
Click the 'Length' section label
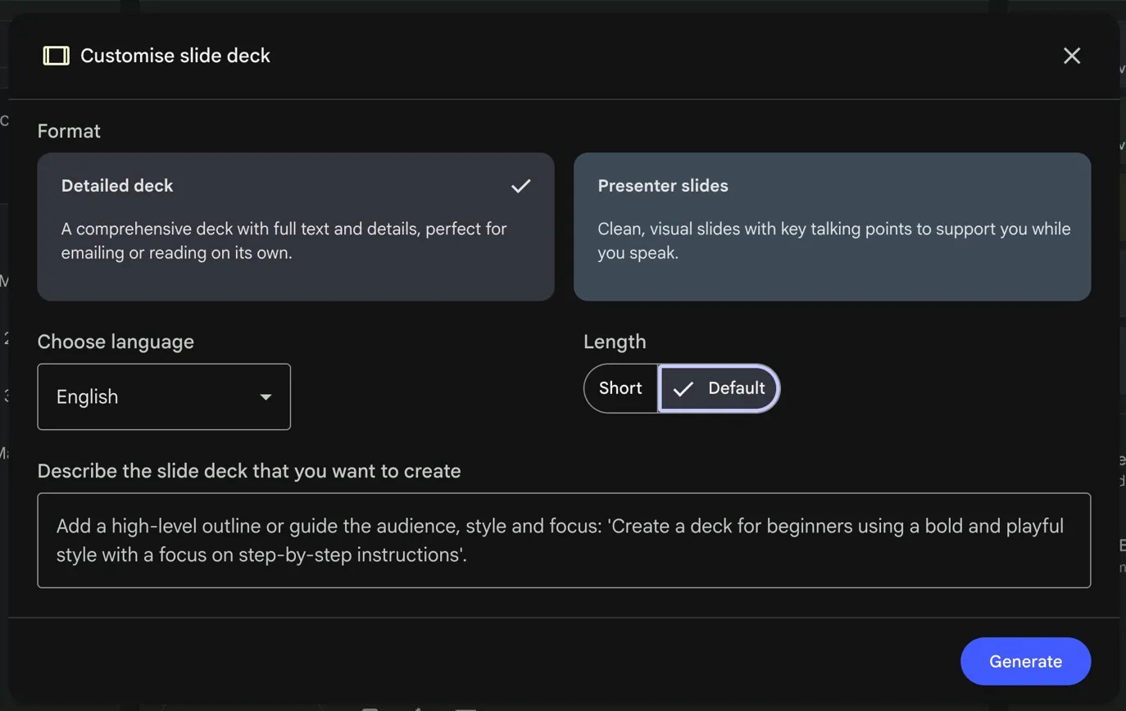click(615, 342)
